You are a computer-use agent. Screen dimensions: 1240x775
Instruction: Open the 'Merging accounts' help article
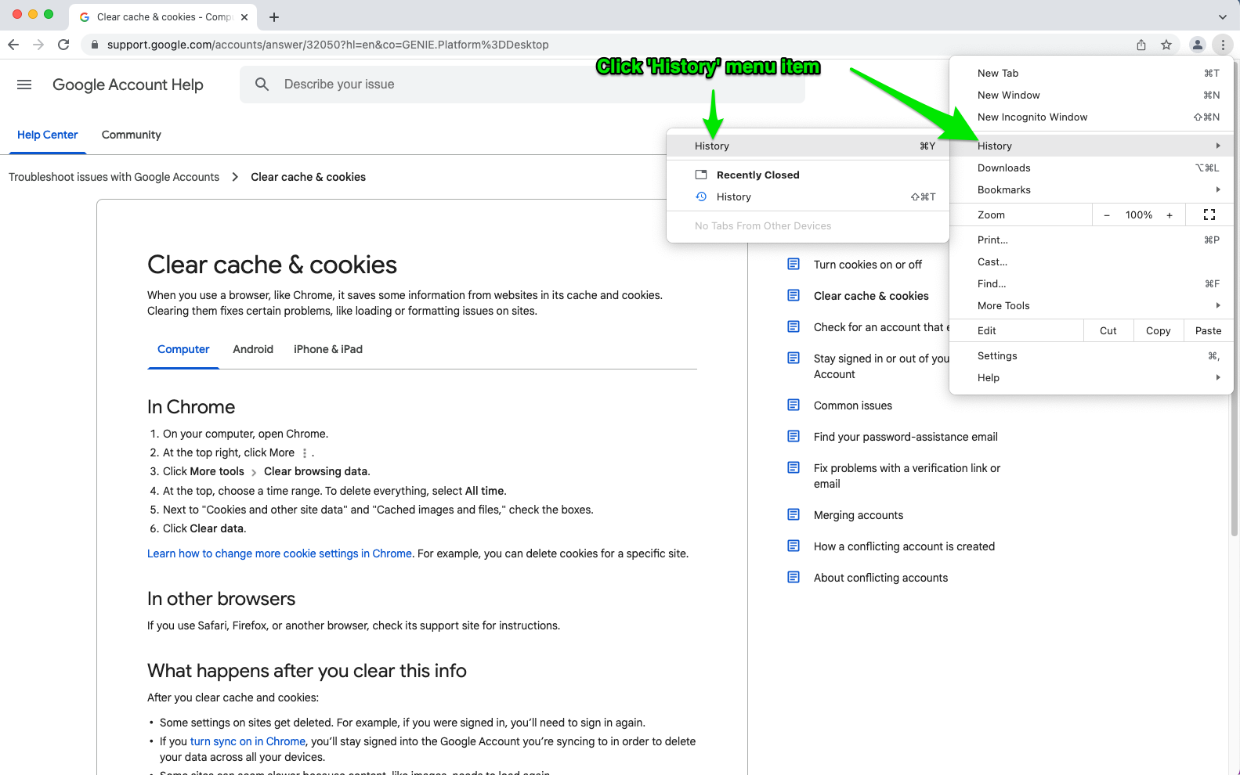click(x=858, y=515)
